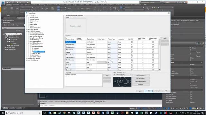Open the red Autodesk A taskbar icon
The width and height of the screenshot is (206, 115).
pos(93,113)
